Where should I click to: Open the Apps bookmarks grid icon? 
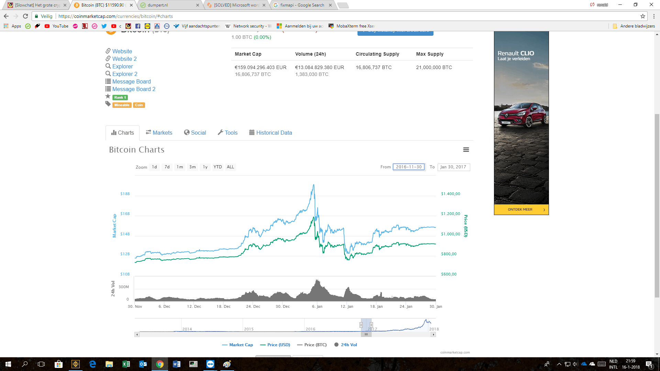pyautogui.click(x=6, y=26)
